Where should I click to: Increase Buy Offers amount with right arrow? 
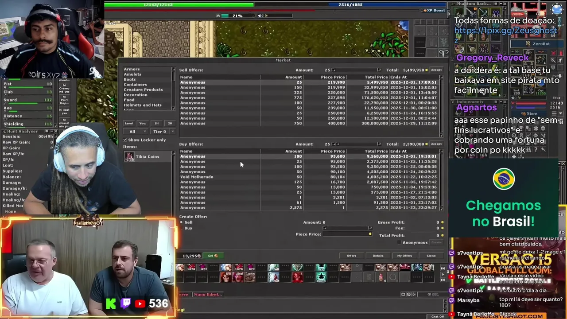click(x=379, y=144)
